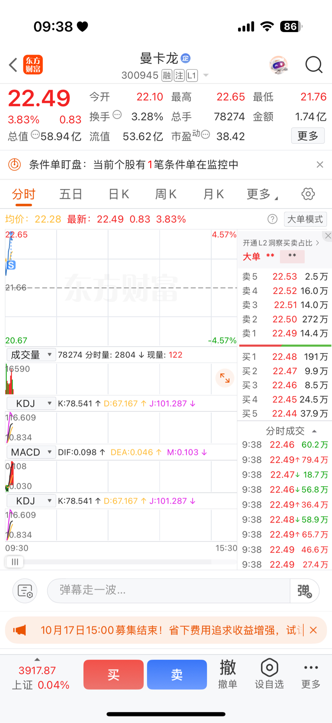The width and height of the screenshot is (332, 723).
Task: Open the comment list icon
Action: (25, 591)
